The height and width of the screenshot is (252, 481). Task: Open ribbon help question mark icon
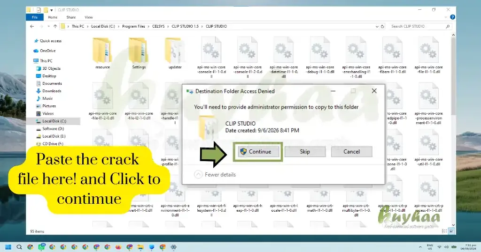point(452,17)
